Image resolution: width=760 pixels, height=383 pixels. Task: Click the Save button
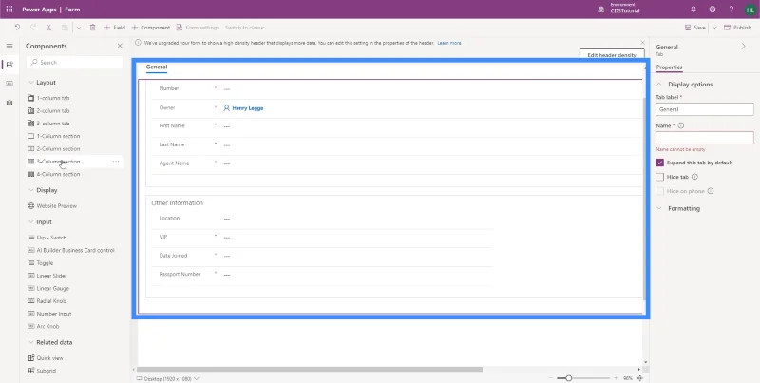(x=695, y=28)
